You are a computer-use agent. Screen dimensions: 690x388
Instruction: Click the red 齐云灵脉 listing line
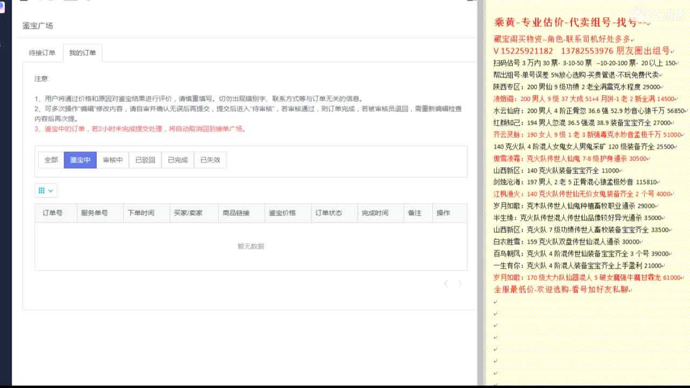[588, 135]
